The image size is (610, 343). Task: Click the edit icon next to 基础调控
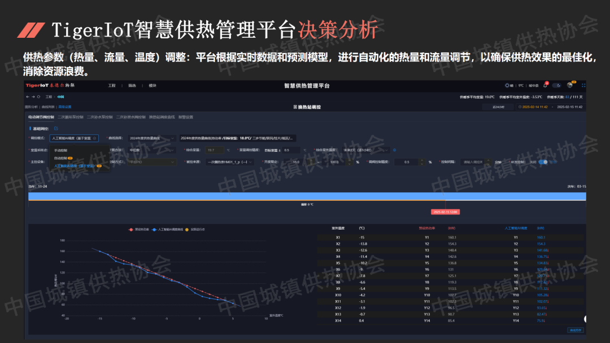pos(56,128)
